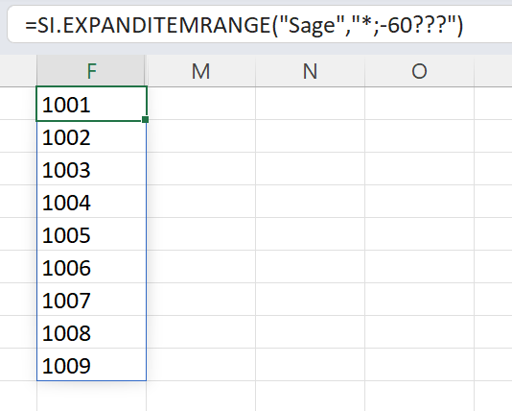The height and width of the screenshot is (411, 512).
Task: Select empty column N cell beside 1005
Action: coord(310,234)
